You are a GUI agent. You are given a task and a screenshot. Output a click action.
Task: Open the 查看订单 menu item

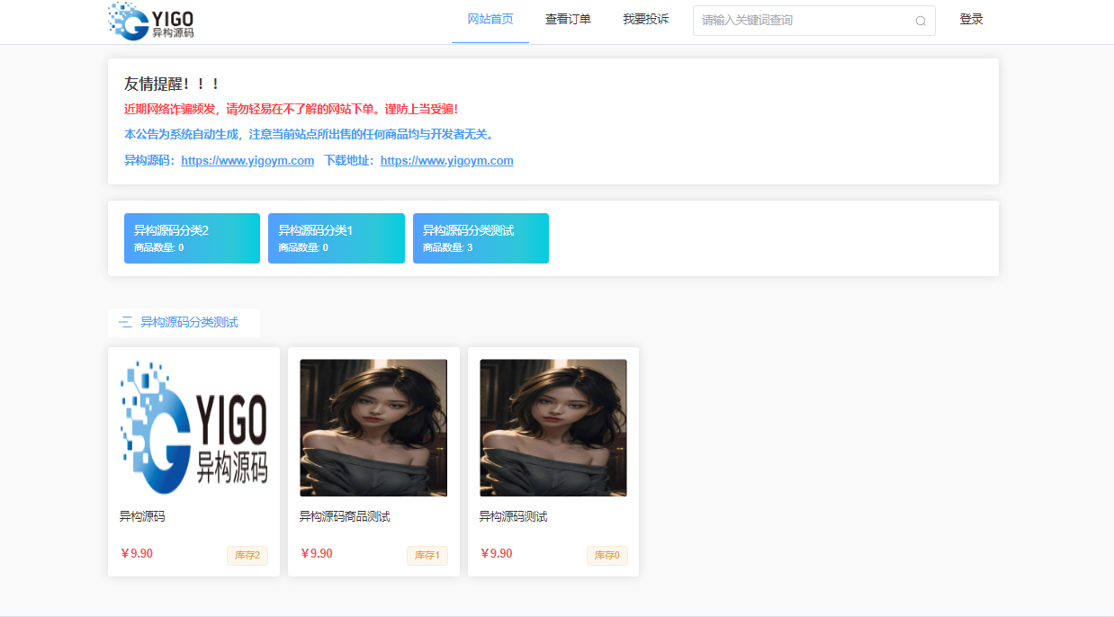tap(567, 18)
